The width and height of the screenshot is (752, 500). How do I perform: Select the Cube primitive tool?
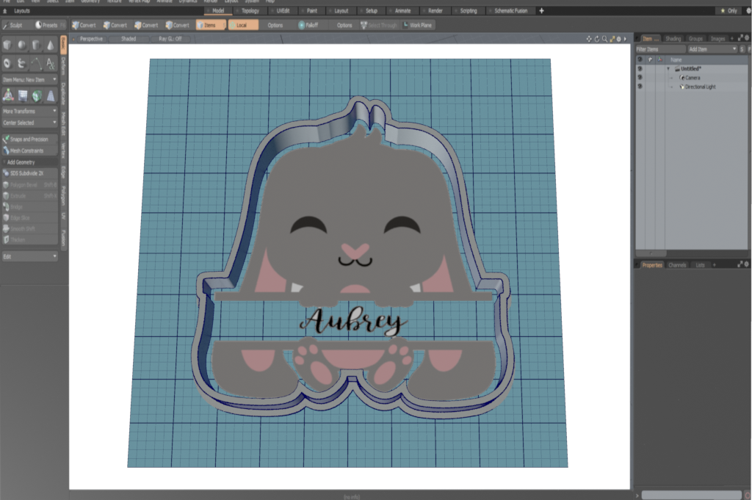[x=7, y=45]
